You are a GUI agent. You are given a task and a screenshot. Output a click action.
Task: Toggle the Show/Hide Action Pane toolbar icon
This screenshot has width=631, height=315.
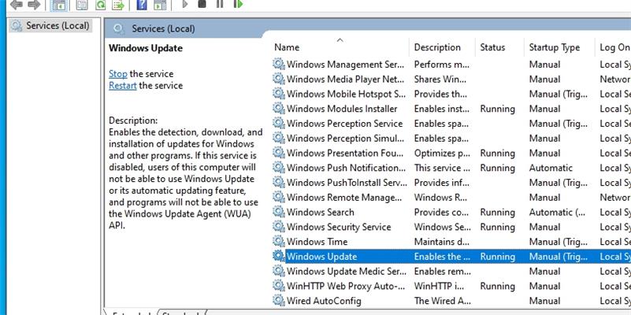[160, 5]
